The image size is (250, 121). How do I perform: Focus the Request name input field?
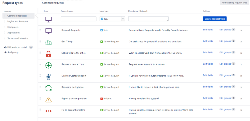(x=79, y=19)
